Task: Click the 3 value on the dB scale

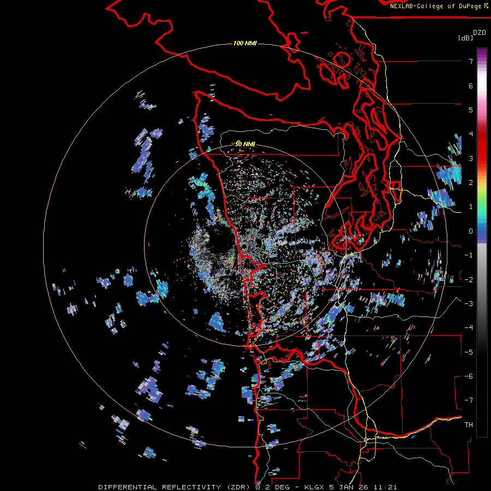Action: tap(471, 158)
